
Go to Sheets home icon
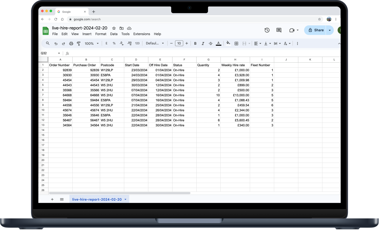[x=46, y=31]
